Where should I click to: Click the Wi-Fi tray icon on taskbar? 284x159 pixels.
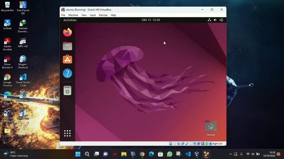[248, 154]
